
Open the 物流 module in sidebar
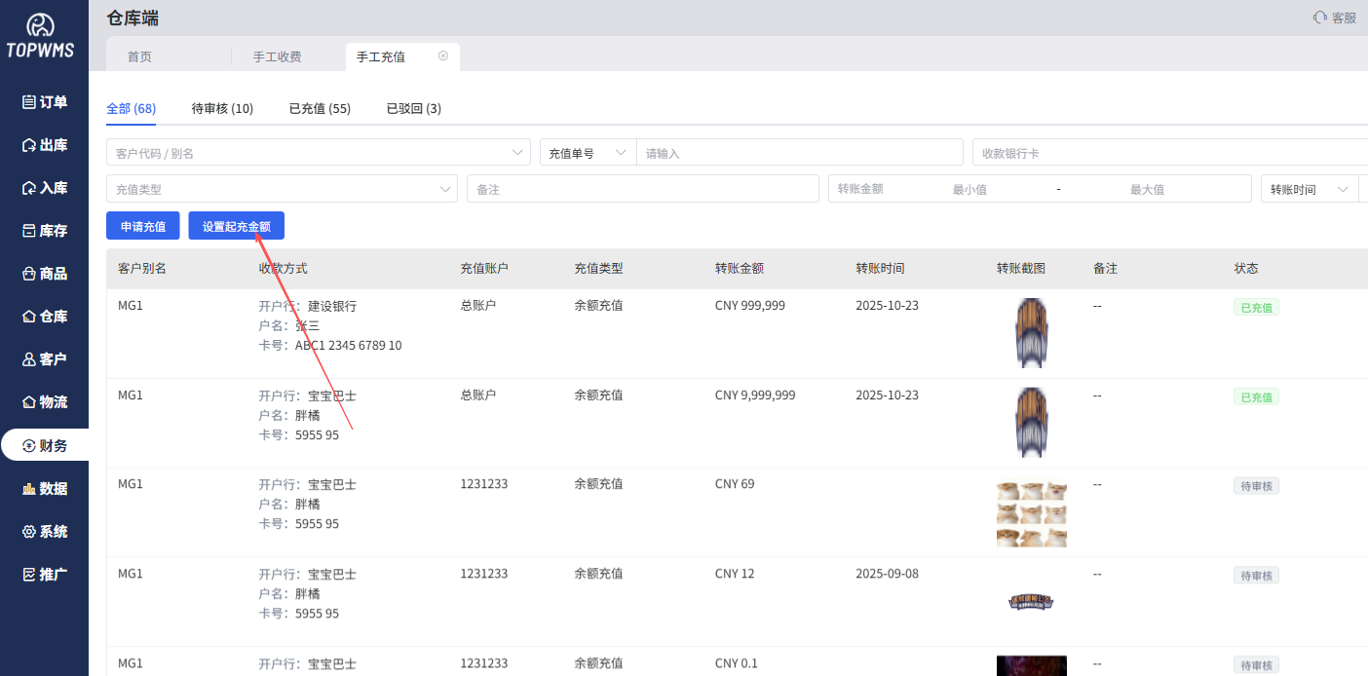44,401
